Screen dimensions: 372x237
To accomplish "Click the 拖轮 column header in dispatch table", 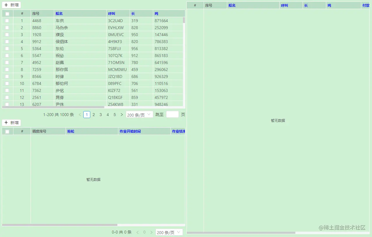I will click(92, 131).
